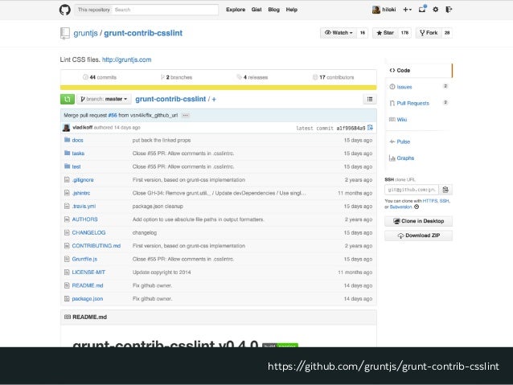This screenshot has width=513, height=385.
Task: Open the CHANGELOG file
Action: coord(88,233)
